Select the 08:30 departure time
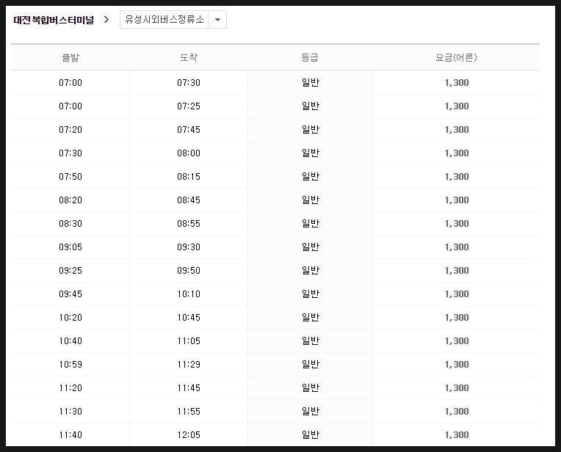561x452 pixels. click(x=70, y=224)
